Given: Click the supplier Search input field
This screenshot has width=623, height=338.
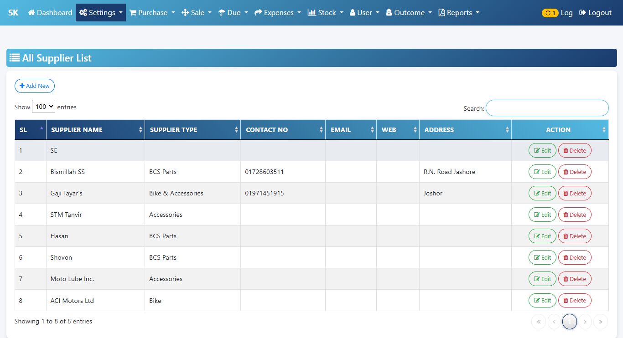Looking at the screenshot, I should click(547, 108).
